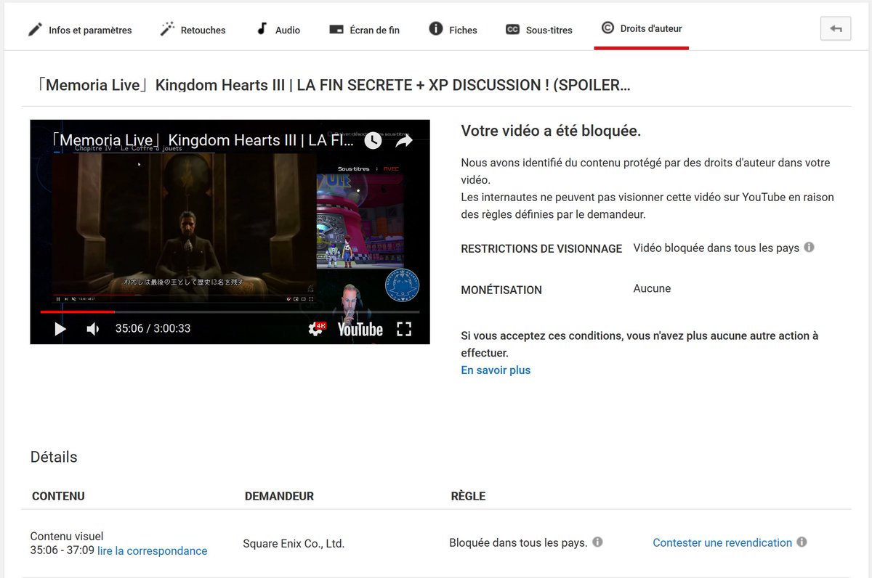Click the Watch later clock icon

[x=372, y=140]
